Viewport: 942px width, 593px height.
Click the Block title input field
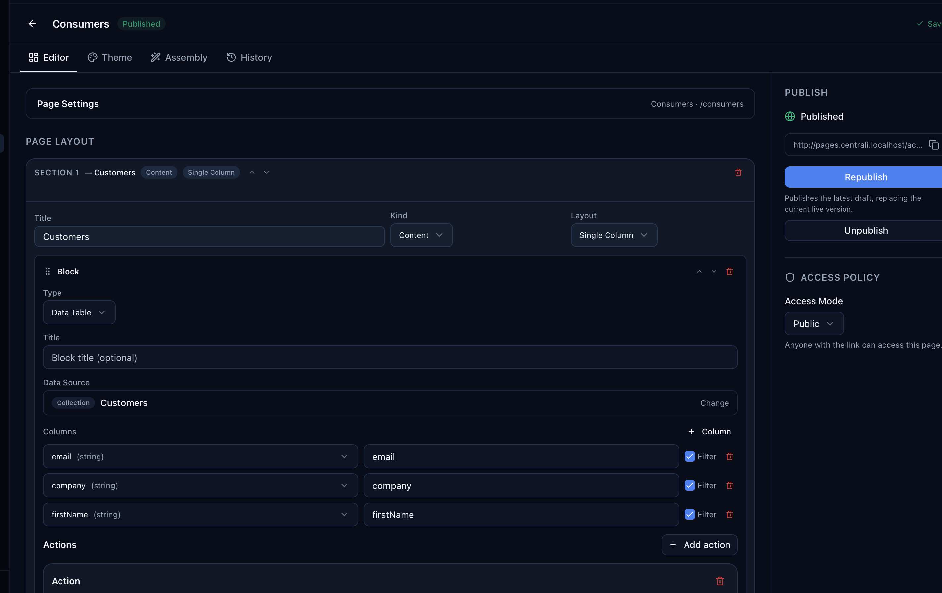[390, 357]
